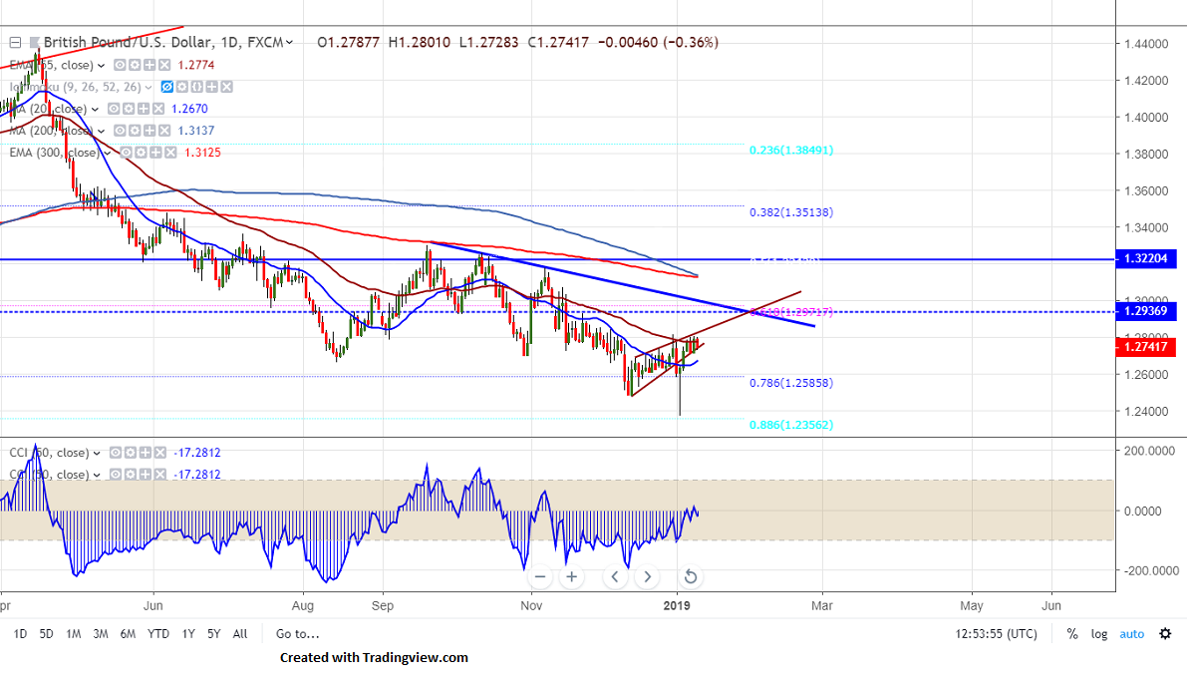Open Ichimoku indicator format settings gear

[181, 87]
